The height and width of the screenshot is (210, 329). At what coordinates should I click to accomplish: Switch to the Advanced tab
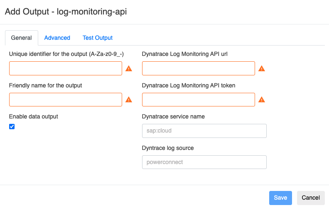[x=57, y=38]
